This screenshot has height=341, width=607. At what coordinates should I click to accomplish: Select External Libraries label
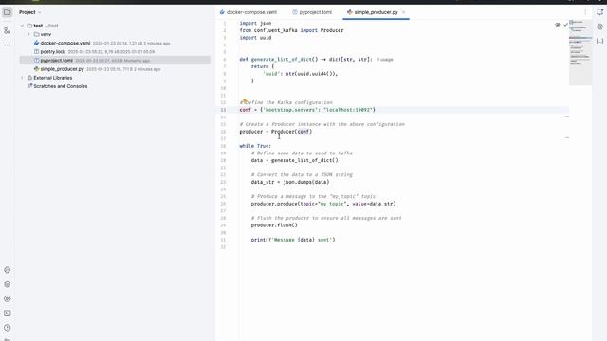click(53, 78)
